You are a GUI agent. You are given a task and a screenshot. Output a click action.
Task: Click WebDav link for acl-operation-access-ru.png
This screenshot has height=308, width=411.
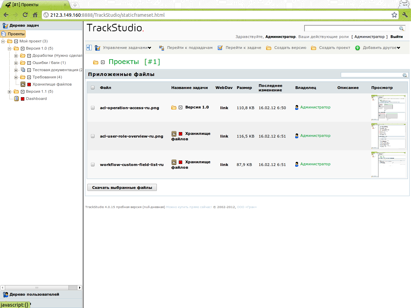[224, 108]
